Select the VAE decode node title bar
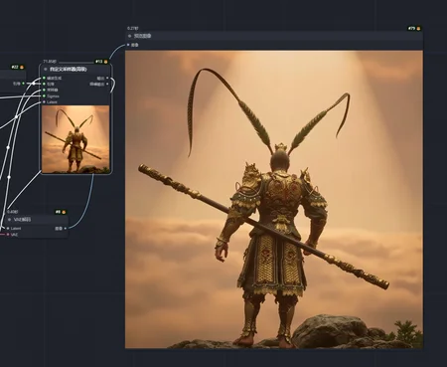447x367 pixels. click(x=37, y=220)
